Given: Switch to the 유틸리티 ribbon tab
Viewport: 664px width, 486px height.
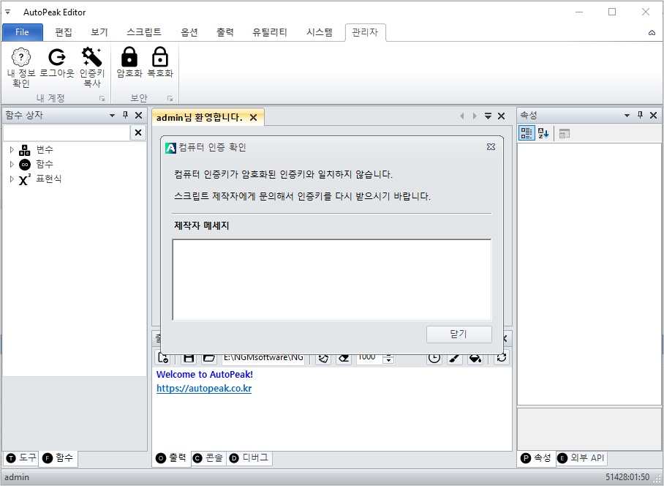Looking at the screenshot, I should pos(270,32).
